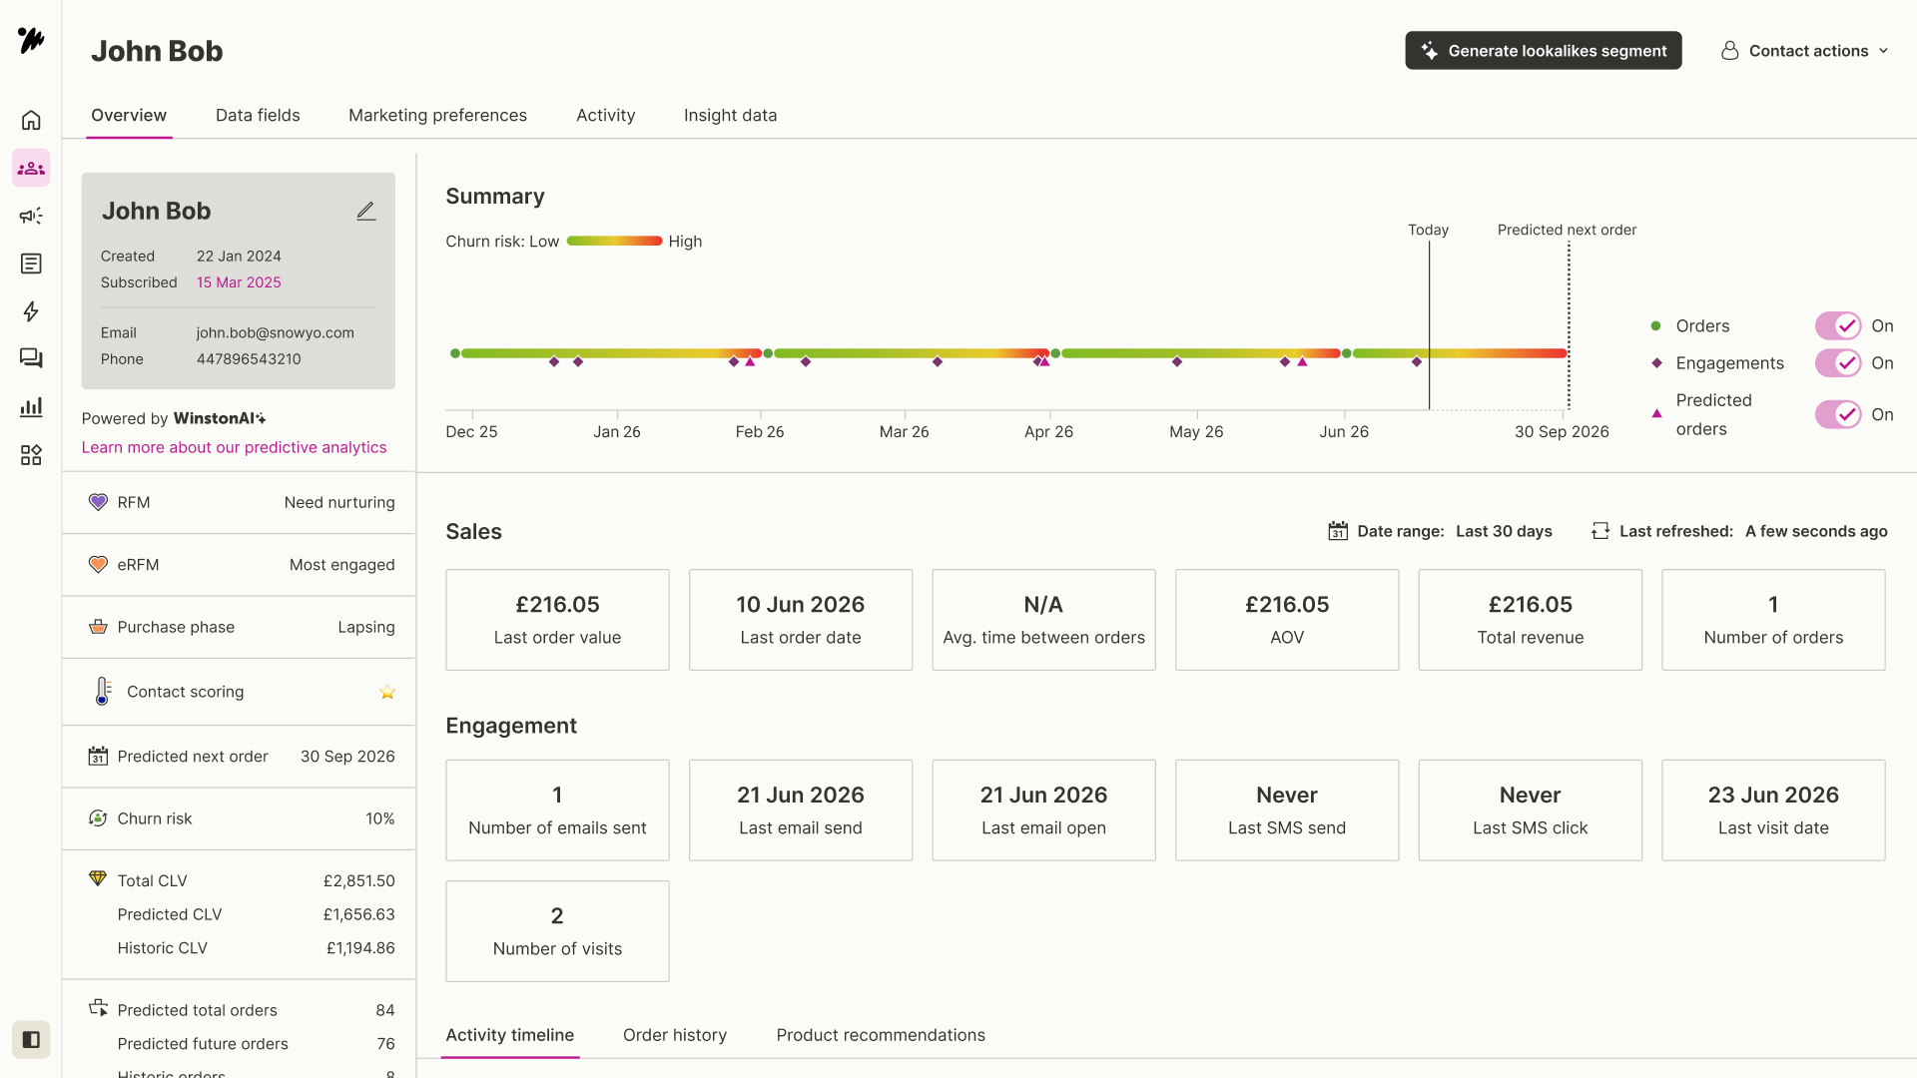Image resolution: width=1917 pixels, height=1078 pixels.
Task: Click the RFM purple heart icon
Action: pyautogui.click(x=98, y=502)
